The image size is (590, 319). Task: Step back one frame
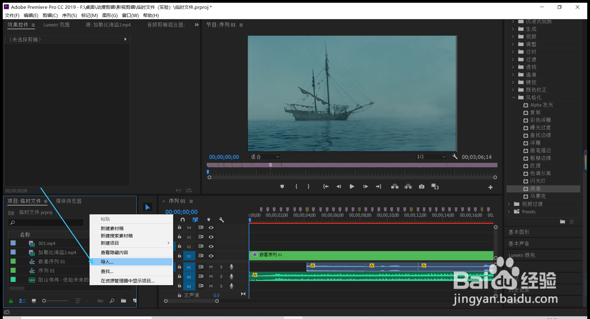[x=339, y=187]
